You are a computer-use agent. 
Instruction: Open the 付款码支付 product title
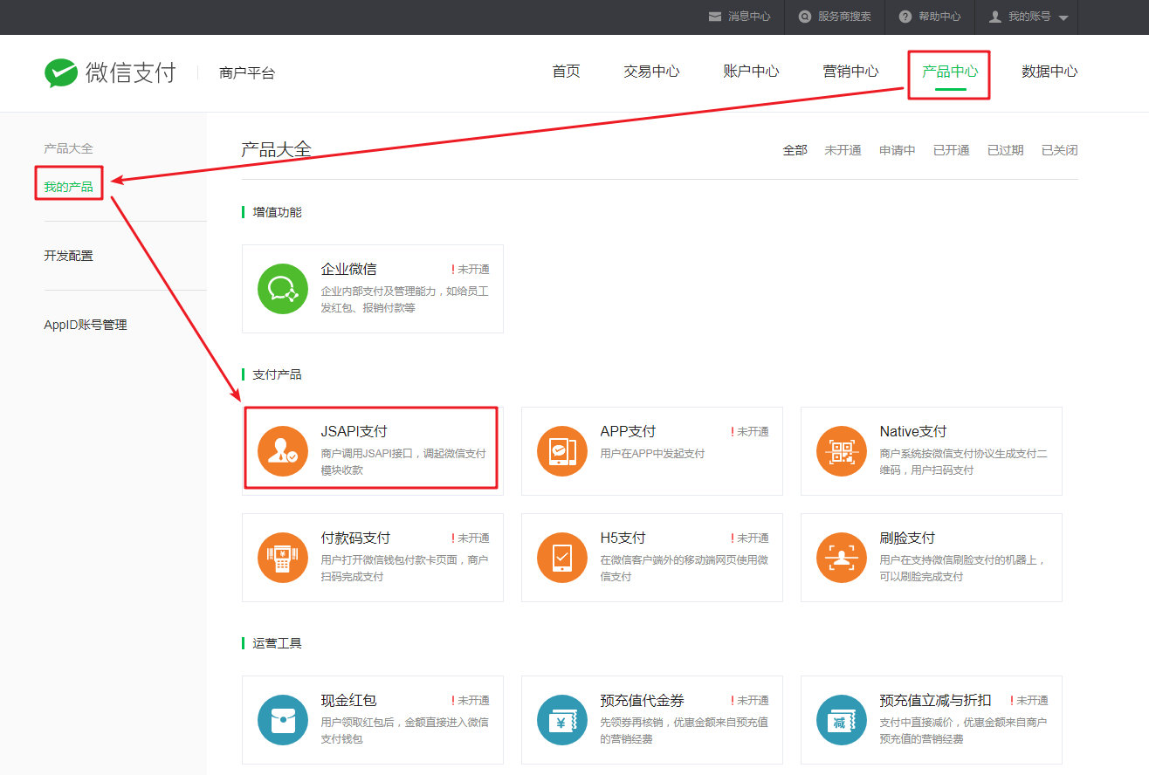pos(356,538)
